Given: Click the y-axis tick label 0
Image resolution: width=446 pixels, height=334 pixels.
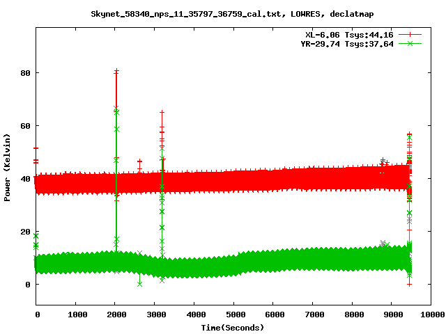Looking at the screenshot, I should coord(28,285).
